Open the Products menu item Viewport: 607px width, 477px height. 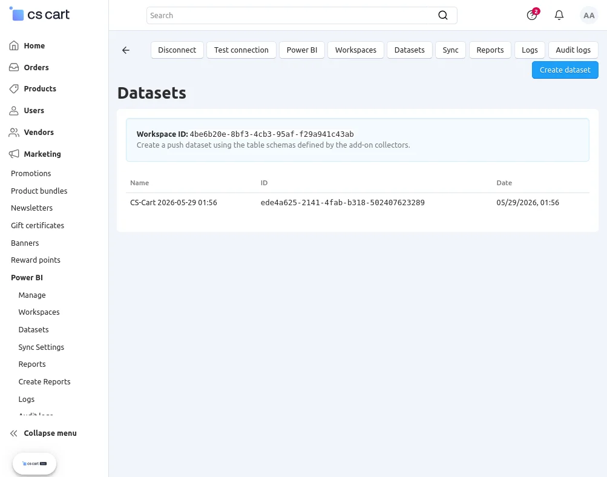40,88
